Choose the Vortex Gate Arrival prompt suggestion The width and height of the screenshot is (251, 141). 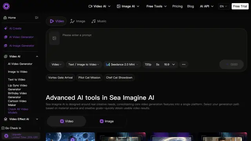pos(60,78)
